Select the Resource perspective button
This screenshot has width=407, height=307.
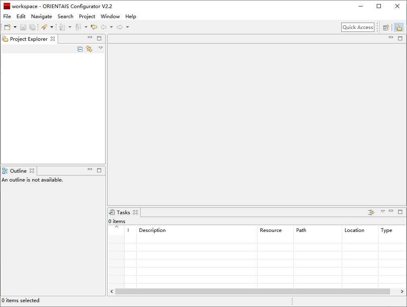click(399, 27)
